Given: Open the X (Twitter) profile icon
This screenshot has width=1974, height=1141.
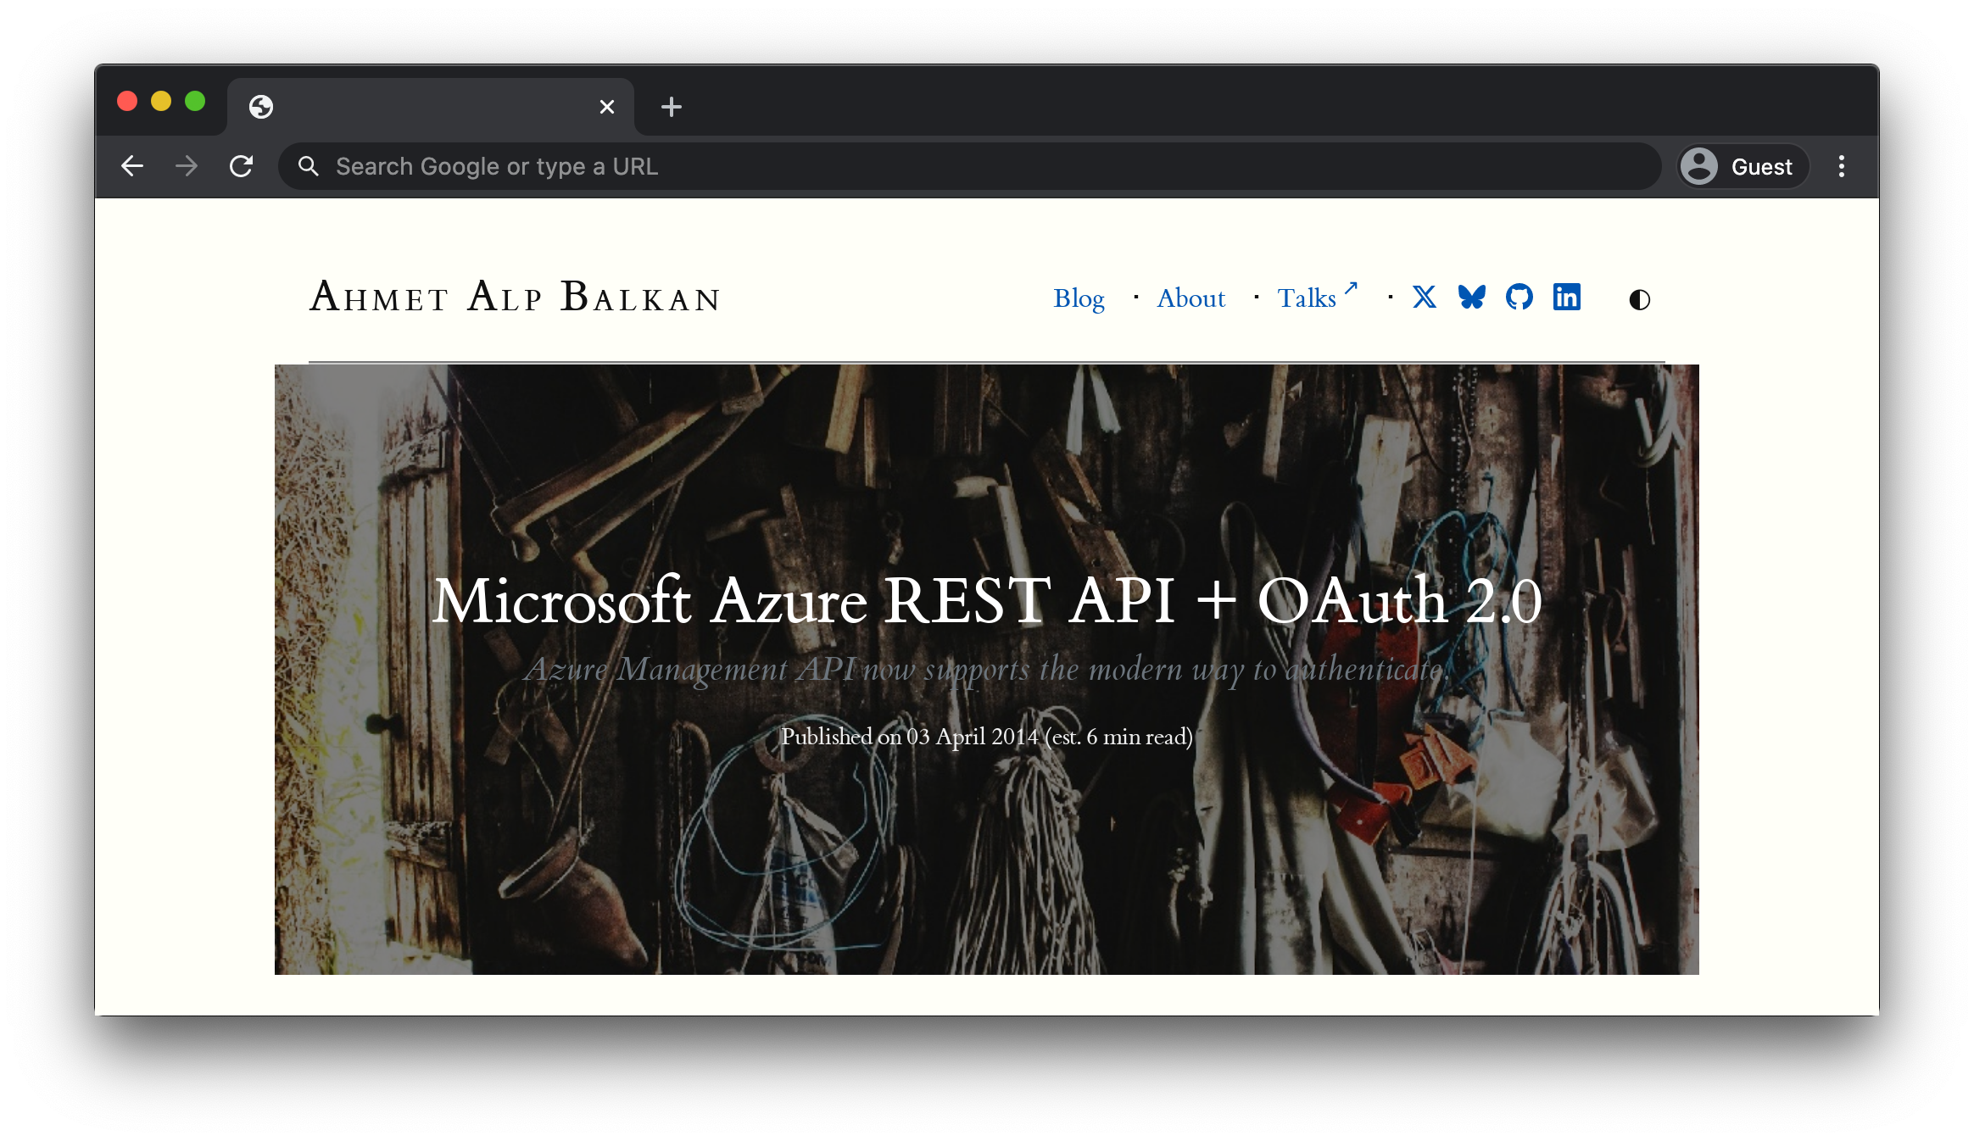Looking at the screenshot, I should (x=1424, y=297).
